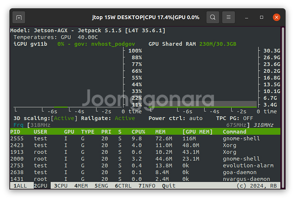
Task: Click the 9.8 CPU% value
Action: point(137,139)
